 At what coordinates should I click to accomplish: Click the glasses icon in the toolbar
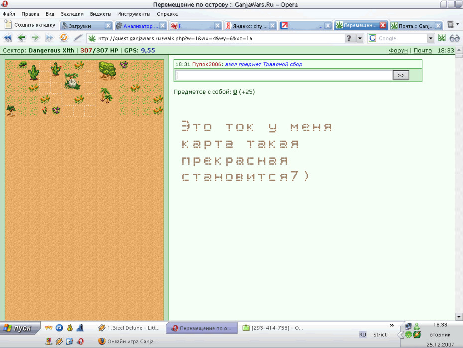pos(454,38)
